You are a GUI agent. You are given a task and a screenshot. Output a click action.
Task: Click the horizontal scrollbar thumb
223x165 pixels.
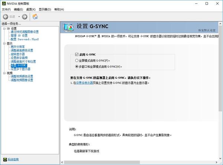point(102,162)
